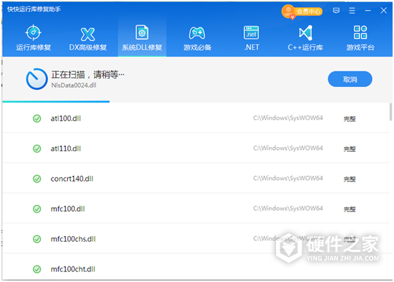Select the atl110.dll file name
The image size is (394, 282).
tap(66, 148)
